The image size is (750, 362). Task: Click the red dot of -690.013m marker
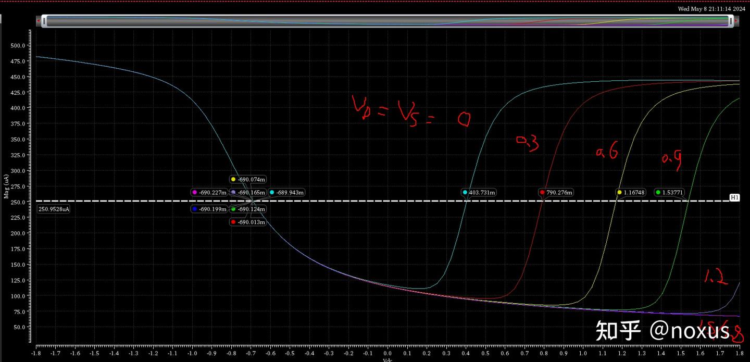(x=233, y=222)
